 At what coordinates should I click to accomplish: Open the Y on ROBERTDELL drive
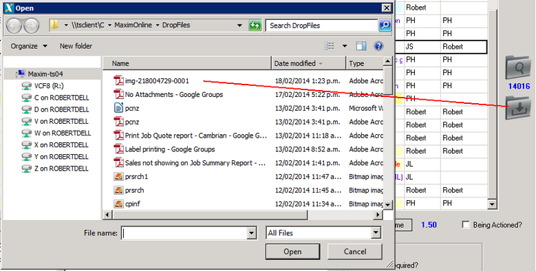pos(55,157)
